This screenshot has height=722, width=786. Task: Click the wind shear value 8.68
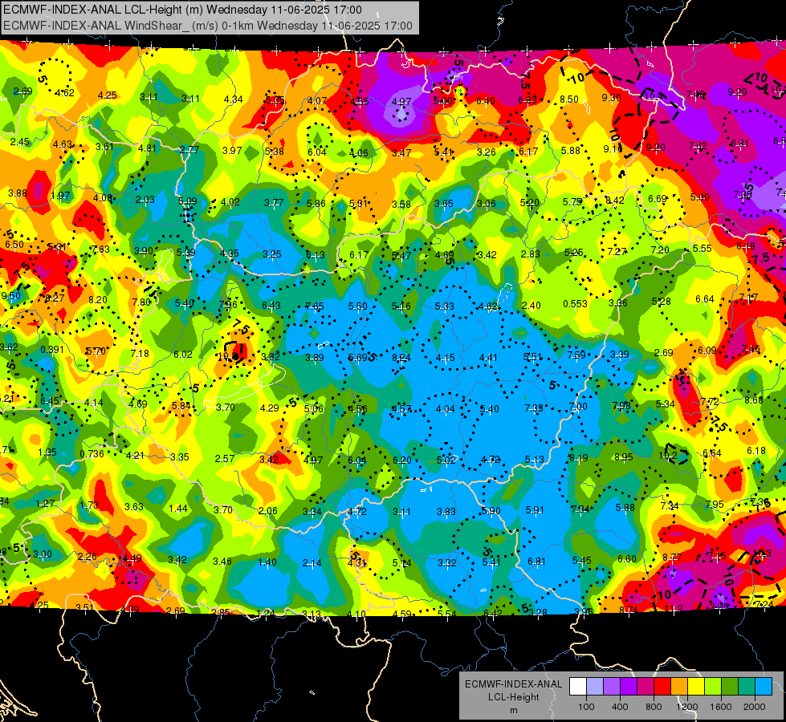pos(754,400)
